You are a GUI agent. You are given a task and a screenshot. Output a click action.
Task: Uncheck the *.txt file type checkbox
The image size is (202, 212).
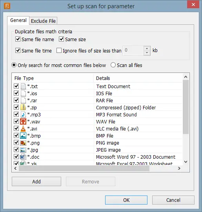pos(16,86)
